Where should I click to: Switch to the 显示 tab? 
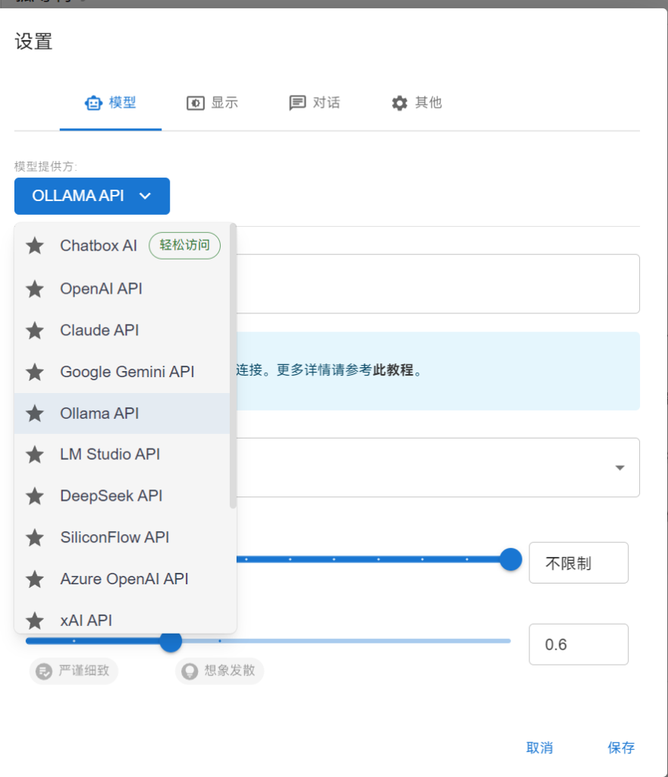tap(212, 102)
